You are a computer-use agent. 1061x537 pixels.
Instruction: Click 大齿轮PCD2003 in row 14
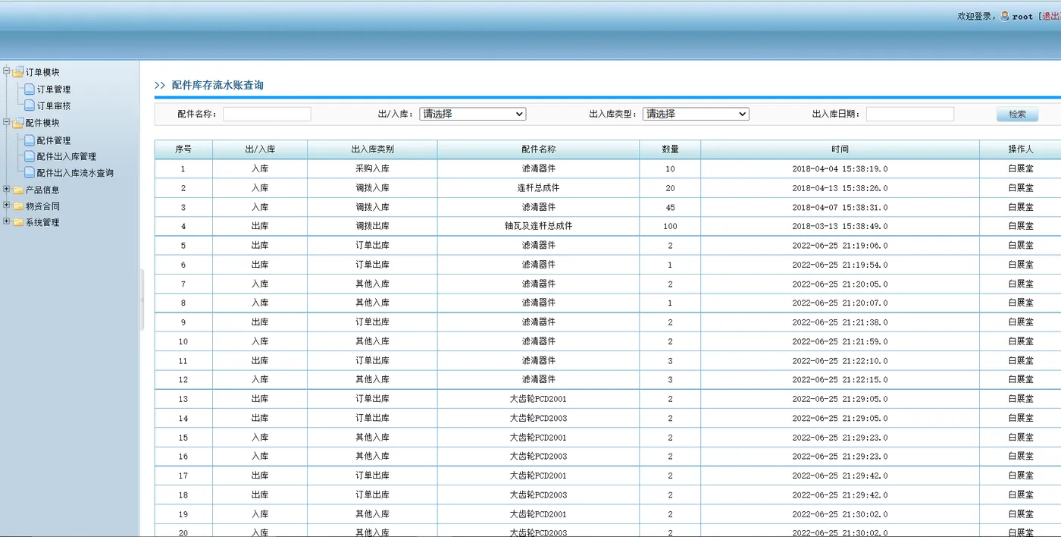coord(538,418)
